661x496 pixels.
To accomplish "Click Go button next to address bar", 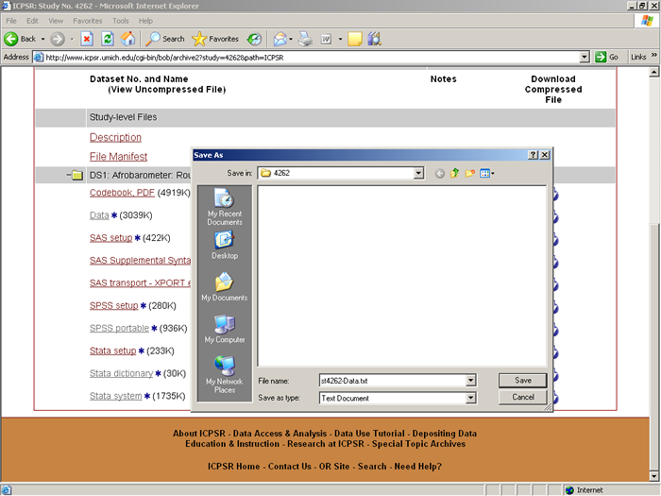I will [x=606, y=57].
